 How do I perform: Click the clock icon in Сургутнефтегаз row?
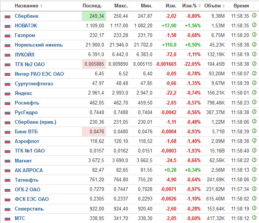pos(254,83)
